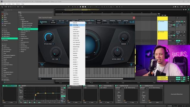Expand the Softube folder

20,44
